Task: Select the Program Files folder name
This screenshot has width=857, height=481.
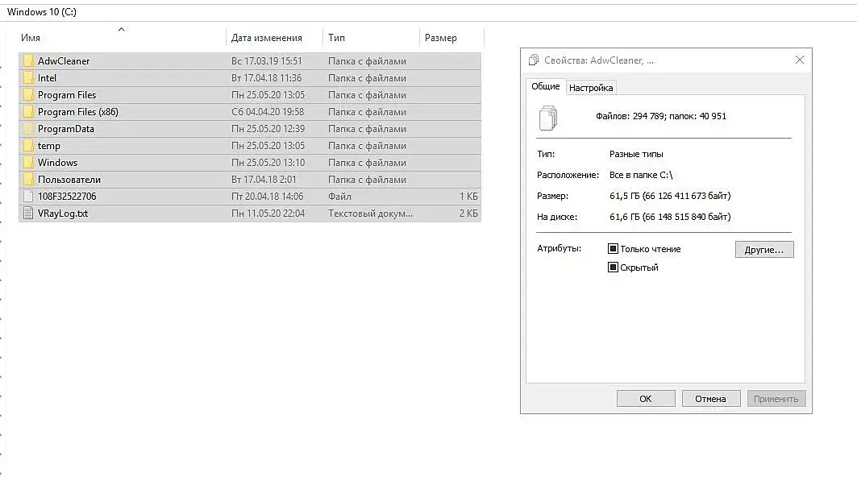Action: click(x=67, y=94)
